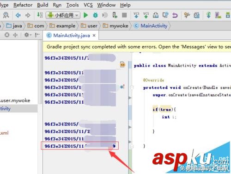Close the MainActivity.java tab
Screen dimensions: 231x174
click(94, 36)
